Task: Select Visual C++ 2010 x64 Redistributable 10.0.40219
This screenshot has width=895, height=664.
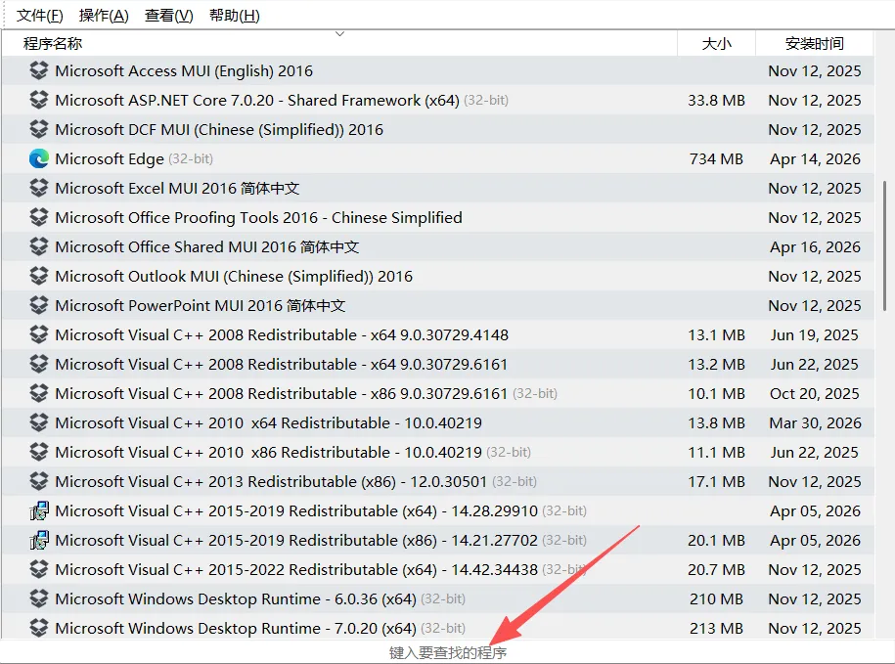Action: [268, 422]
